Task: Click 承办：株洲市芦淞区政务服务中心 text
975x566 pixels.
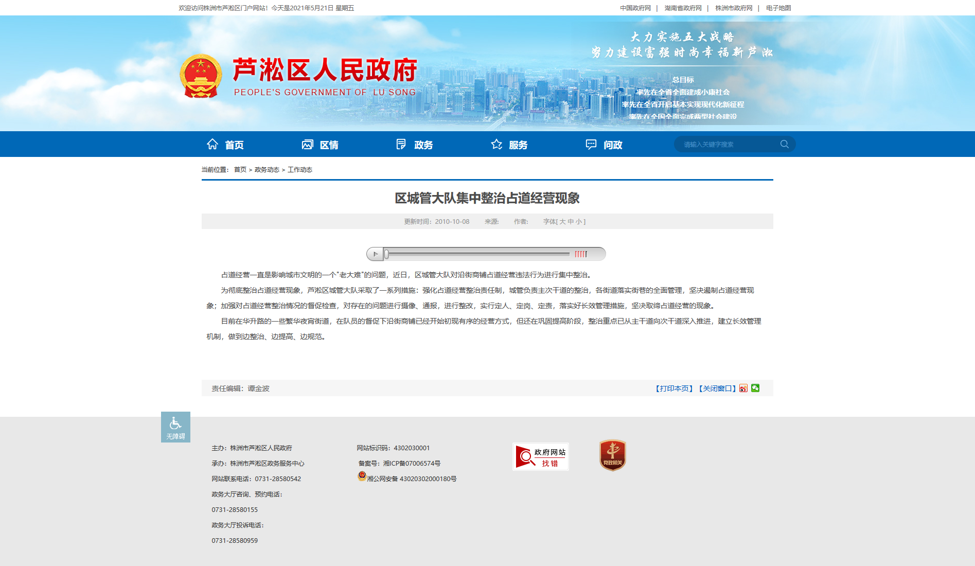Action: pos(258,463)
